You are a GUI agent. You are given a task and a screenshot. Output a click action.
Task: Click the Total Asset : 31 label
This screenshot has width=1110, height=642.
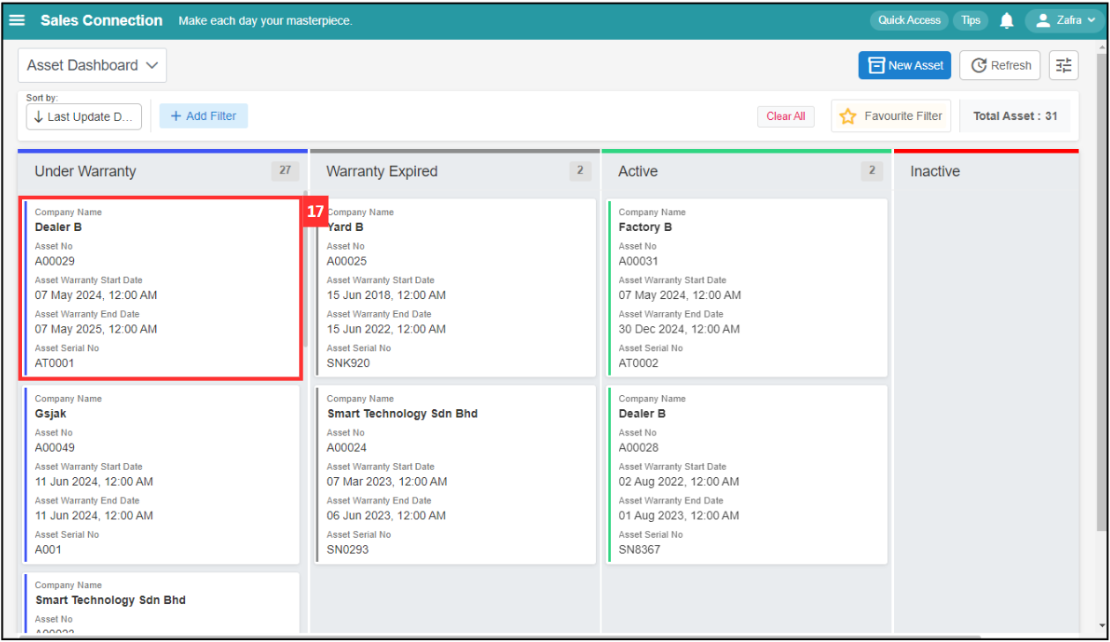[x=1015, y=116]
